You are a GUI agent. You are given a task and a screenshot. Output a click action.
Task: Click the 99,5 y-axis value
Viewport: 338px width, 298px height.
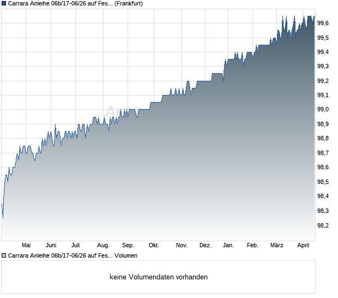pyautogui.click(x=323, y=38)
